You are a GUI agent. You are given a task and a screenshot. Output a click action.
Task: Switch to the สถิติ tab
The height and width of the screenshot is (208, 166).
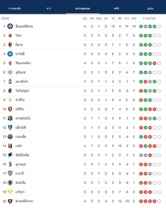click(116, 9)
